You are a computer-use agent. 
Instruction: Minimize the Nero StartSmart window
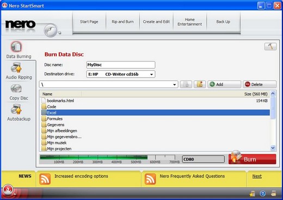(x=261, y=5)
